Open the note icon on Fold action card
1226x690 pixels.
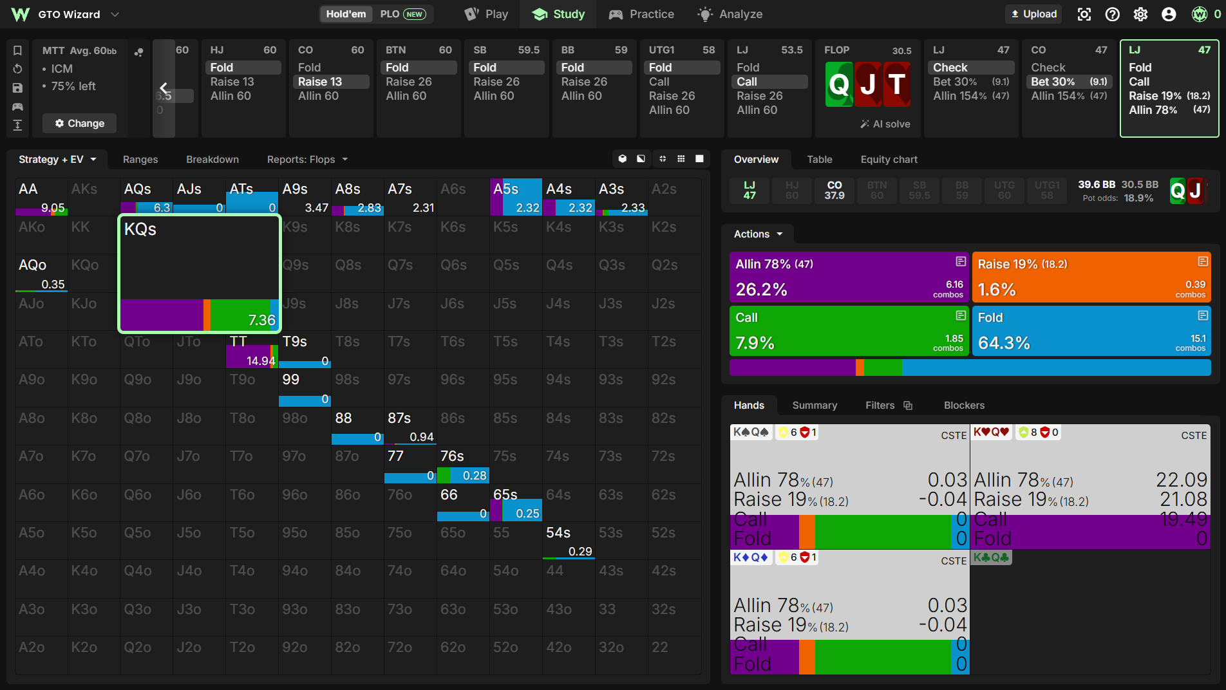[1203, 315]
